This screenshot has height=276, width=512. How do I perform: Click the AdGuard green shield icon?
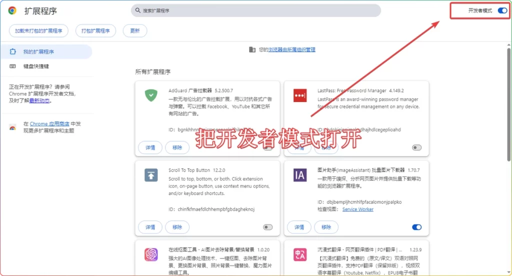coord(151,95)
